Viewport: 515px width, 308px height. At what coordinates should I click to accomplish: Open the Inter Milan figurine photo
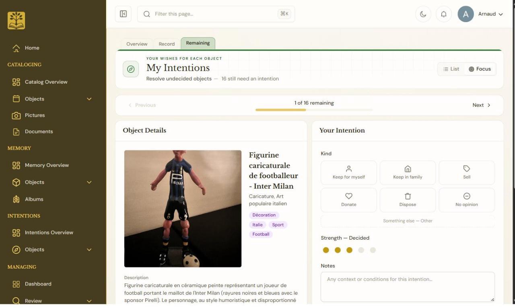tap(183, 209)
